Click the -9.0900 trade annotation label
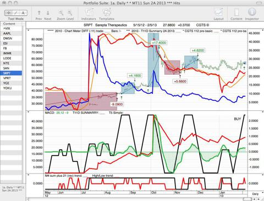Image resolution: width=264 pixels, height=201 pixels. point(117,104)
